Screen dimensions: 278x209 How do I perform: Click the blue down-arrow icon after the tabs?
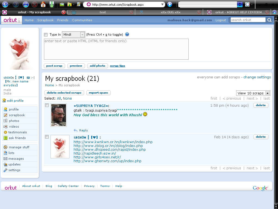pyautogui.click(x=274, y=12)
